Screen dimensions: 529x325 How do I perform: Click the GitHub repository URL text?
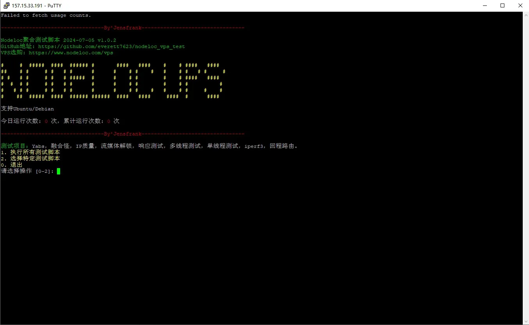(112, 46)
